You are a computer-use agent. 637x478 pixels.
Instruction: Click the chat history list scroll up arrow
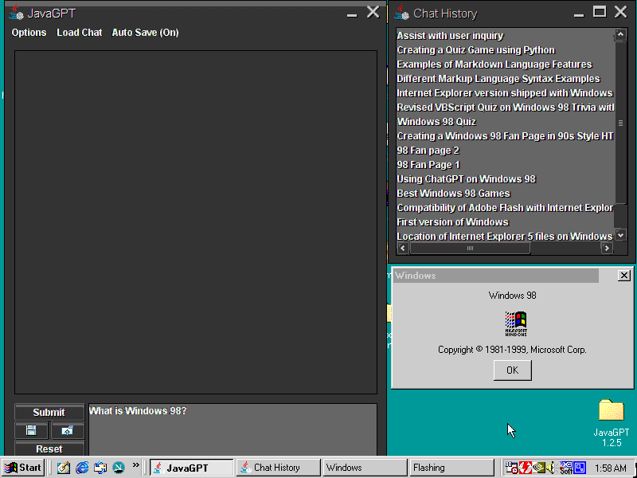tap(620, 34)
